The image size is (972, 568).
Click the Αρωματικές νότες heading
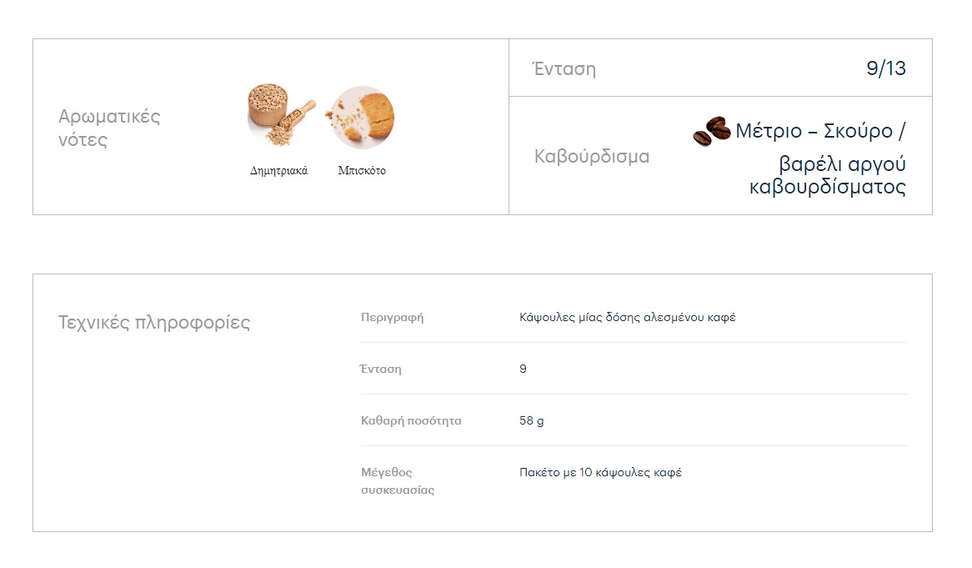(109, 128)
